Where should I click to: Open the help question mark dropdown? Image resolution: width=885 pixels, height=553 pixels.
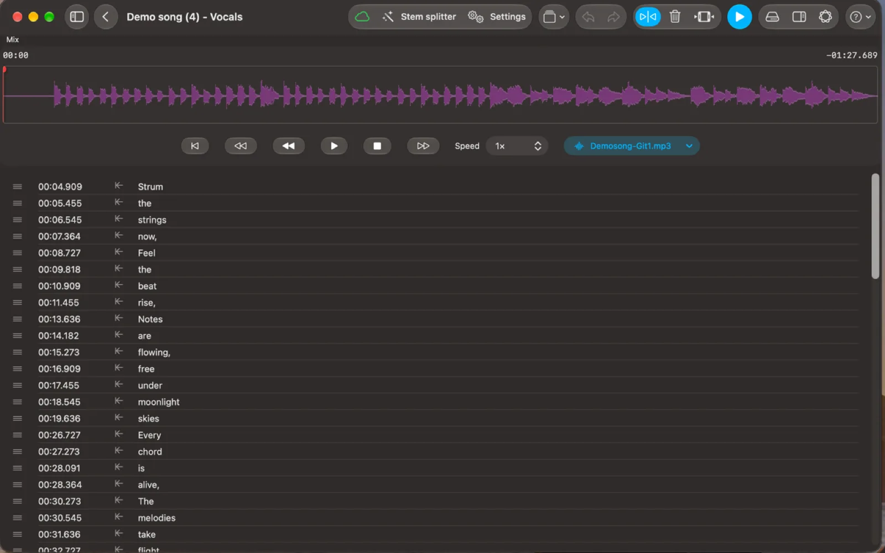tap(860, 17)
